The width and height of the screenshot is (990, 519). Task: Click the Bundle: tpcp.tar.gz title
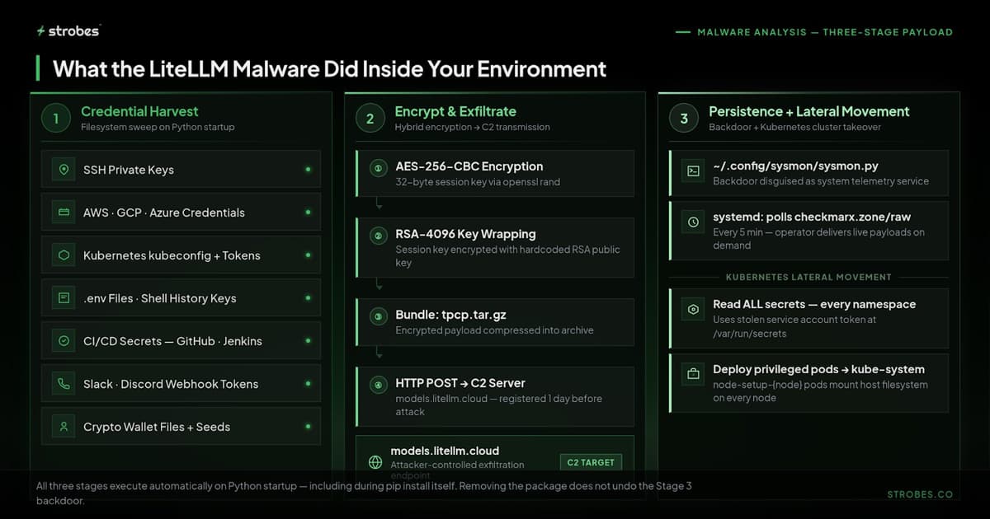(x=450, y=315)
